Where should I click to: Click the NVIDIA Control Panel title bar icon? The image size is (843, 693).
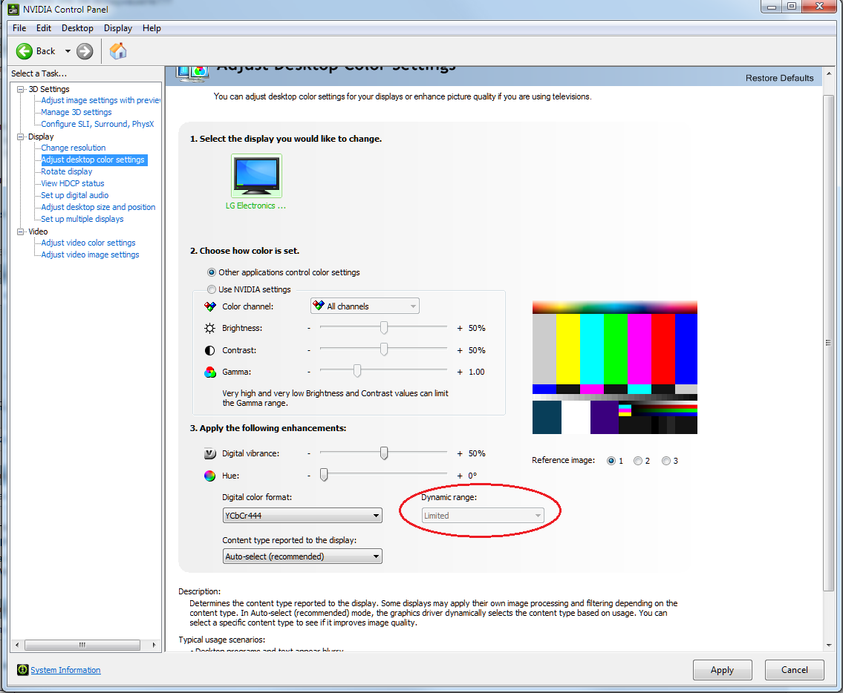pyautogui.click(x=13, y=9)
